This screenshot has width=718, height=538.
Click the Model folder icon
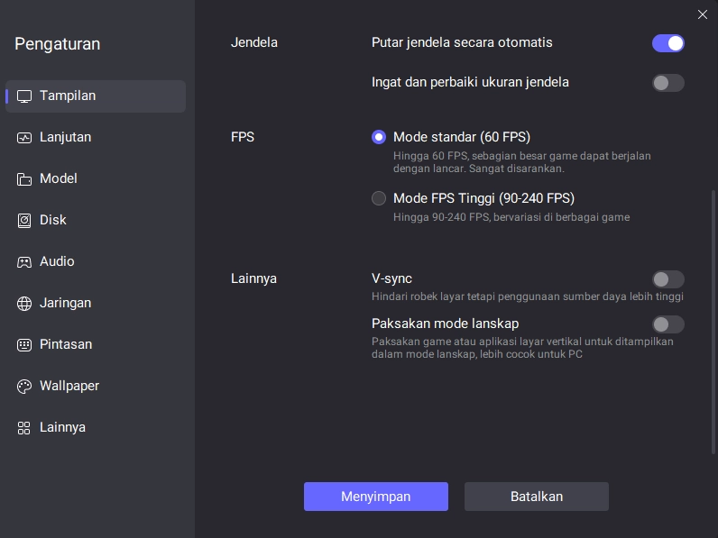[x=24, y=179]
